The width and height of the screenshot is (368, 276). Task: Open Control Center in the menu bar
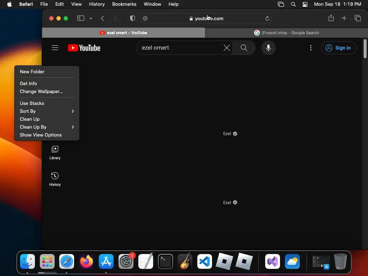coord(305,4)
